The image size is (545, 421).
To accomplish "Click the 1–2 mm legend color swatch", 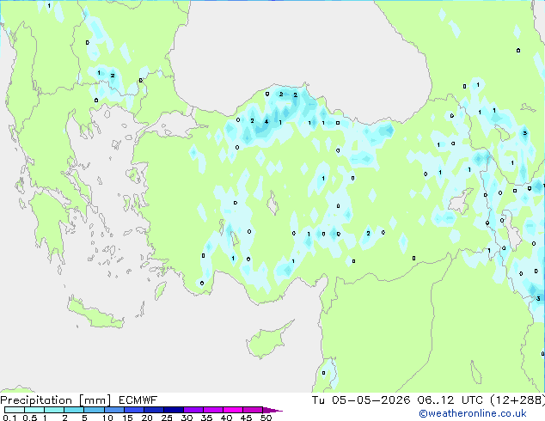I will [54, 410].
